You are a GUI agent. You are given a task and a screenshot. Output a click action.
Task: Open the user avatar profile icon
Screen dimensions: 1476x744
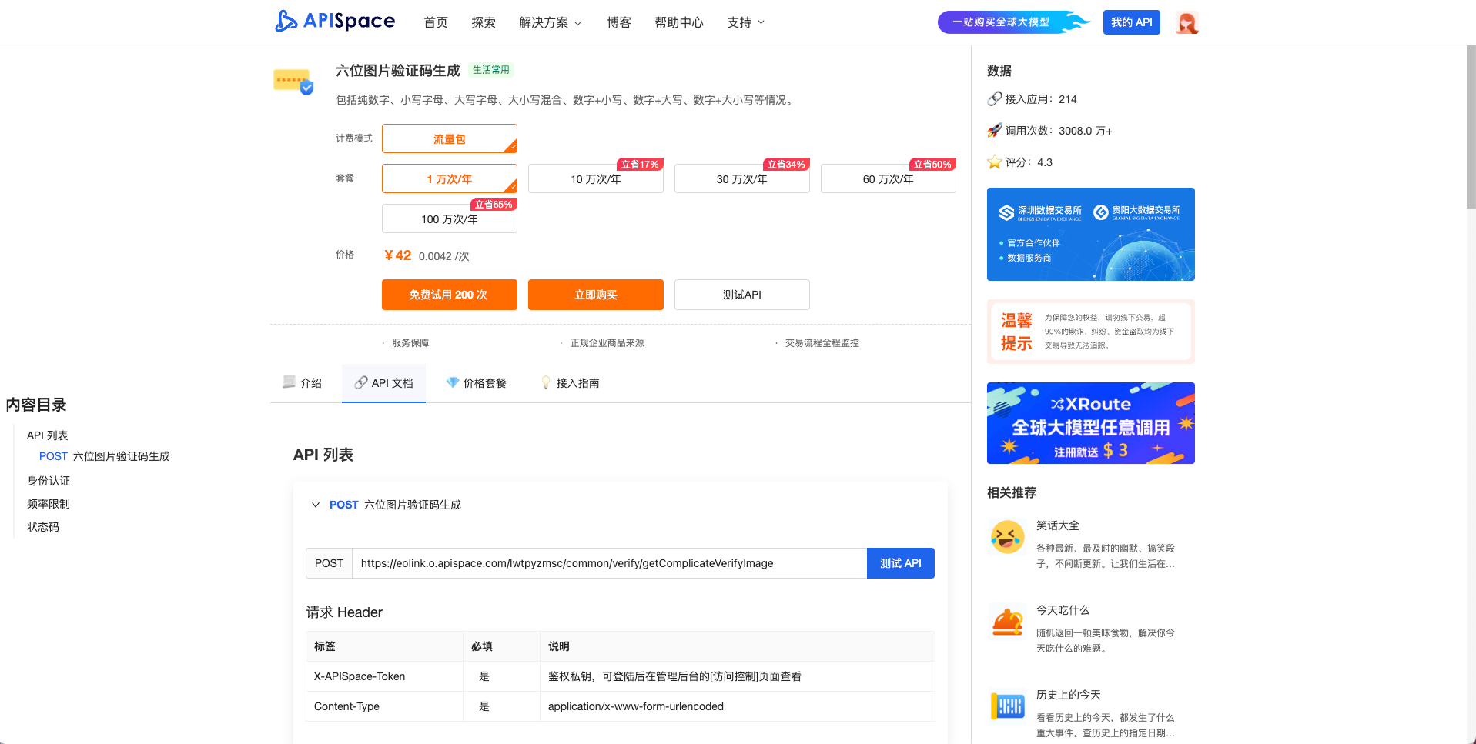click(x=1186, y=23)
